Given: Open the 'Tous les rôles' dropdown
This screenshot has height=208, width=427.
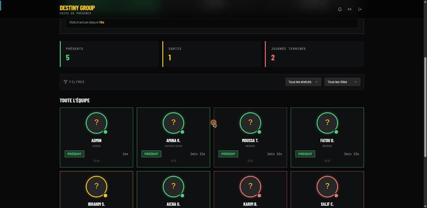Looking at the screenshot, I should pyautogui.click(x=342, y=82).
